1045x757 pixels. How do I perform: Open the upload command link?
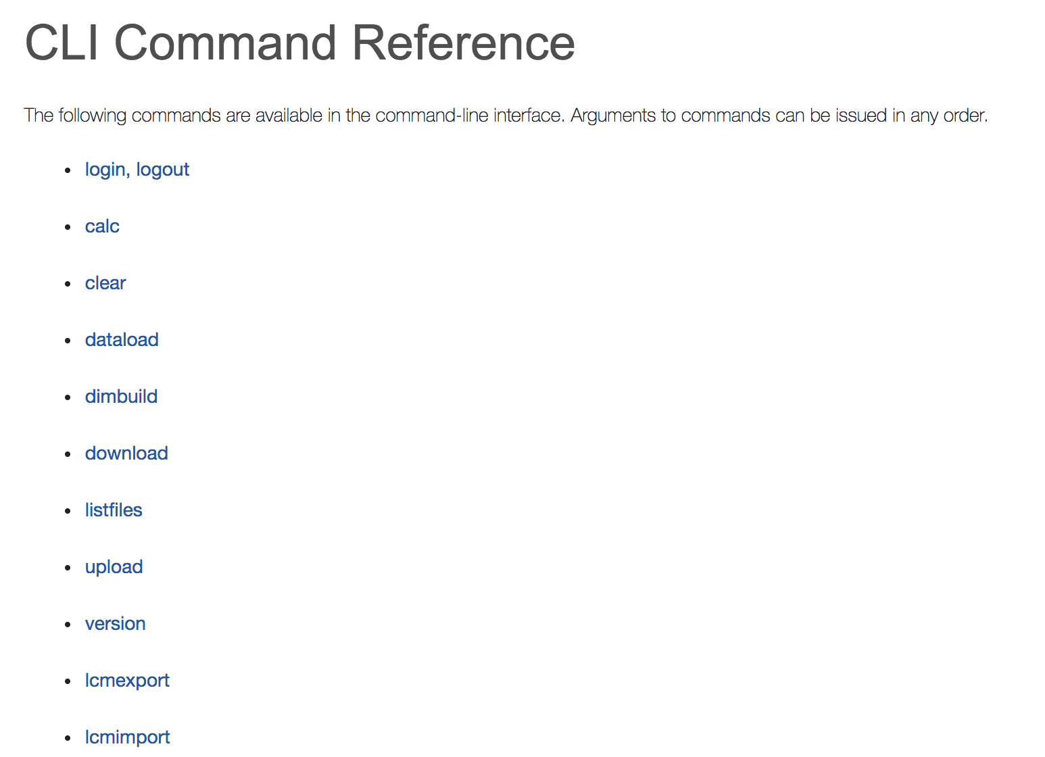click(x=114, y=567)
